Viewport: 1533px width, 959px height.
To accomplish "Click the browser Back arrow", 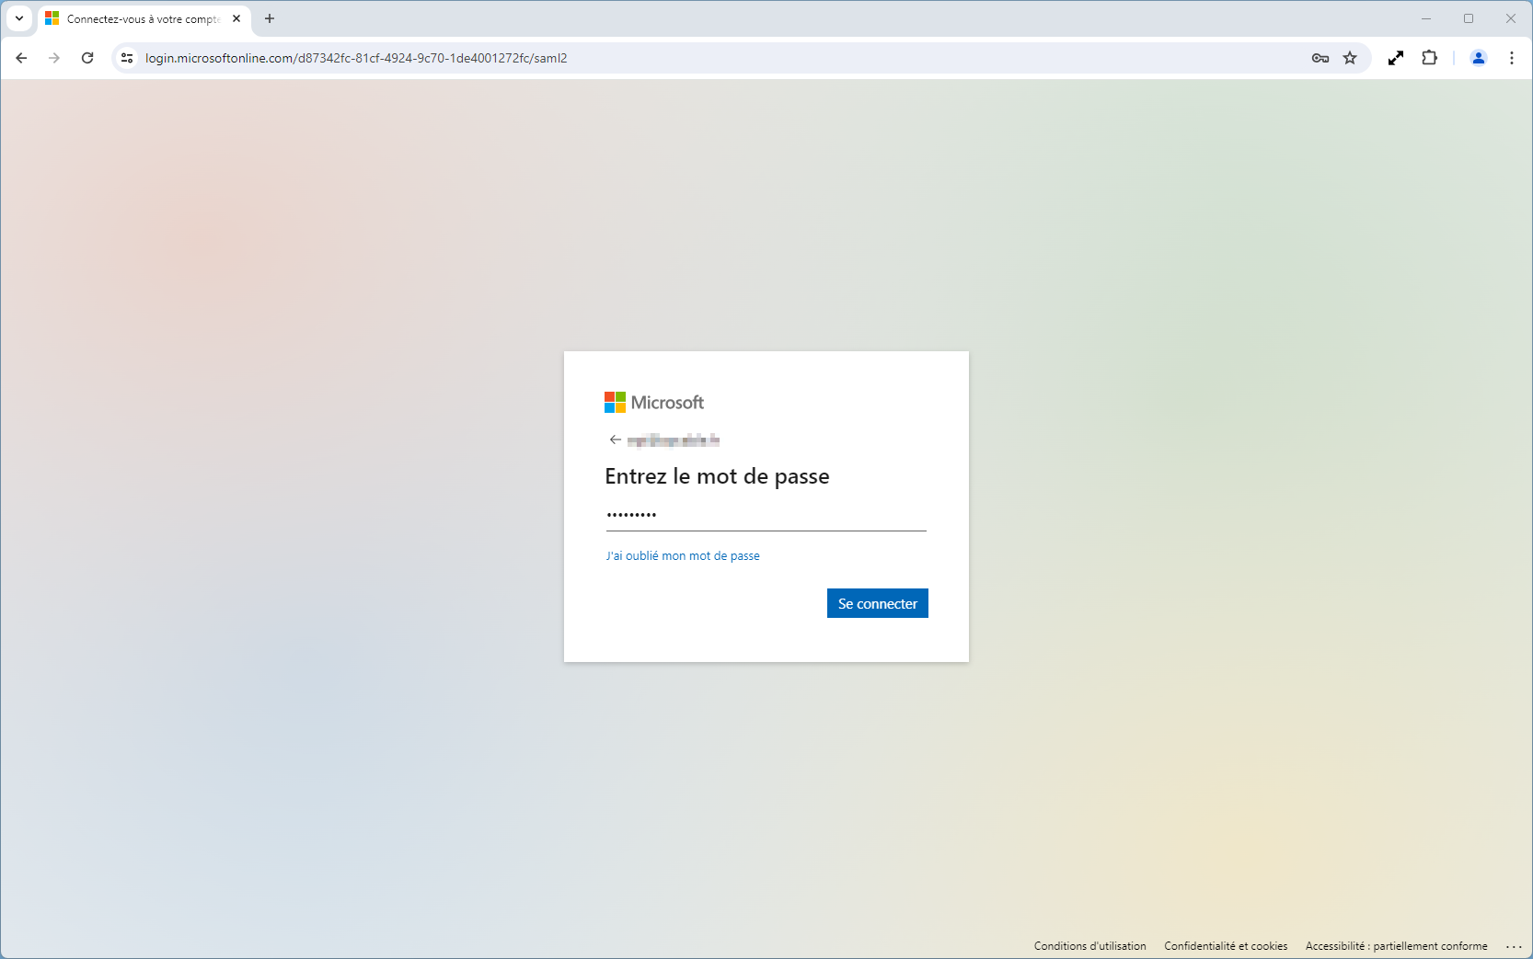I will (x=21, y=58).
